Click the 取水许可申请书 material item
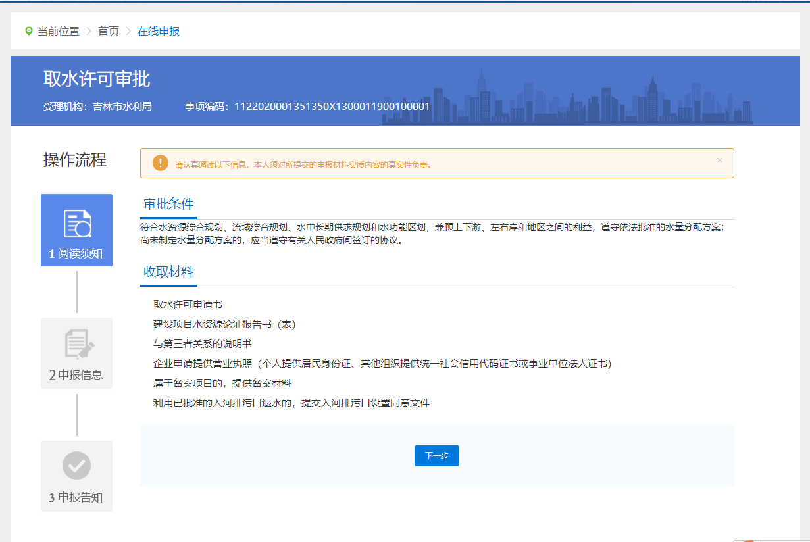Image resolution: width=810 pixels, height=542 pixels. [x=188, y=305]
